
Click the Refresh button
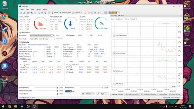coord(87,94)
